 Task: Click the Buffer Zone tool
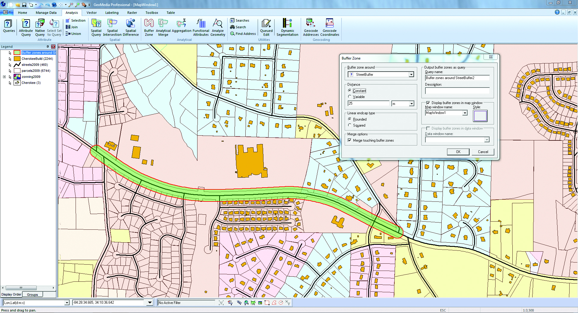[149, 27]
